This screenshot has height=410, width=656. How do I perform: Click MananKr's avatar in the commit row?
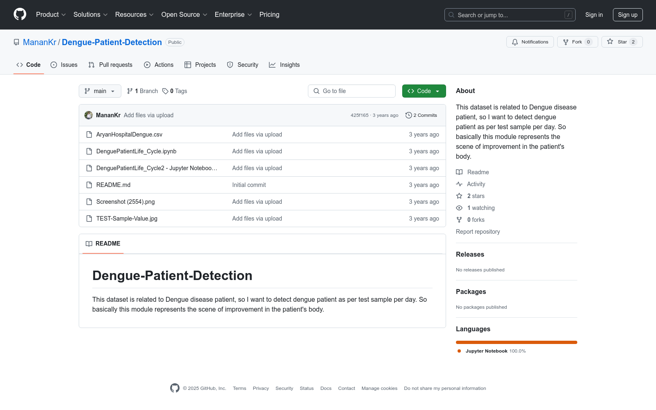89,115
